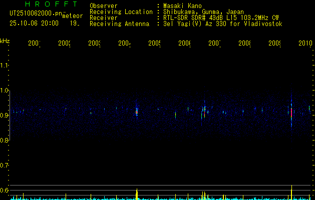Click the 0.6 frequency axis label

pos(4,190)
